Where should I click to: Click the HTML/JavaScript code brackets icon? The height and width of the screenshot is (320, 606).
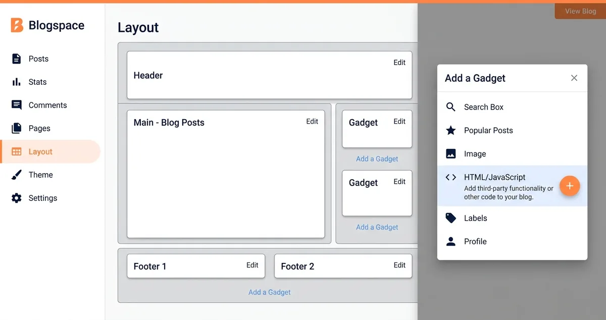451,177
